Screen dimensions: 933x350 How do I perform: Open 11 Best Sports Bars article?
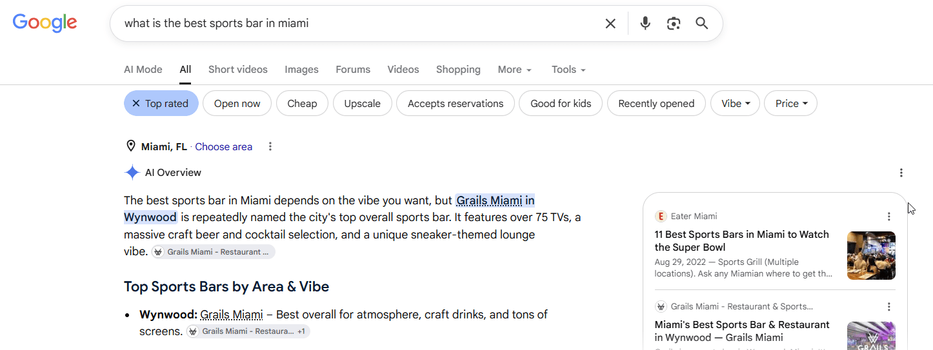[742, 241]
